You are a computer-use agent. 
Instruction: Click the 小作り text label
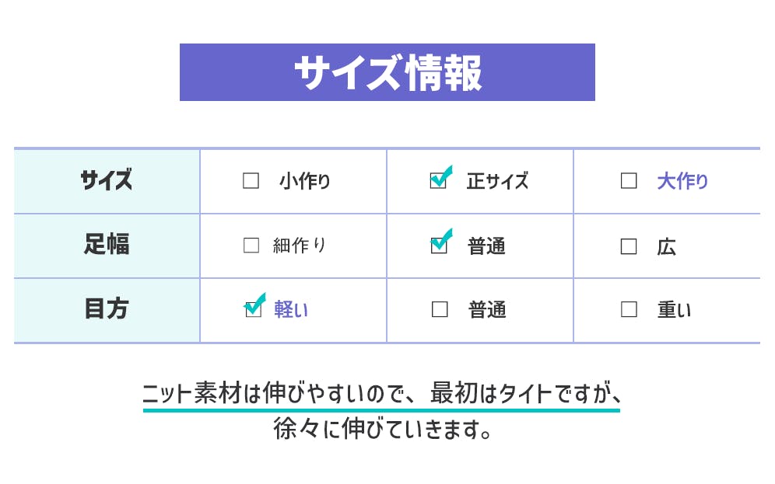(x=305, y=181)
